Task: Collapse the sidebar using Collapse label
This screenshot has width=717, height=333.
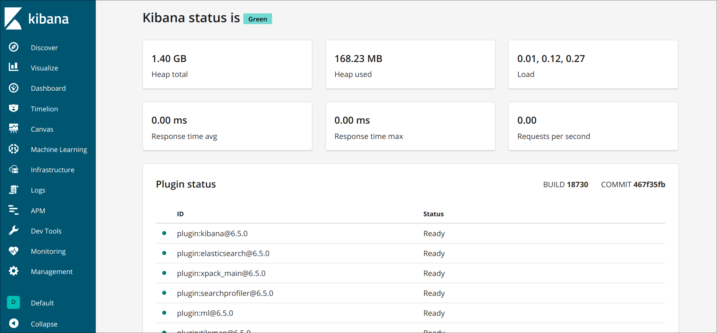Action: pos(44,324)
